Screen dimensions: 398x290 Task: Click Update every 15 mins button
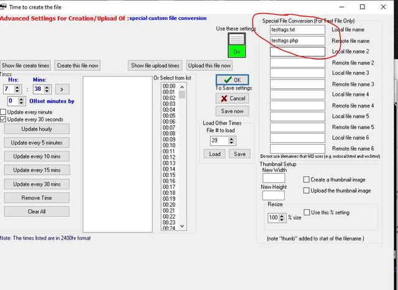(x=37, y=170)
